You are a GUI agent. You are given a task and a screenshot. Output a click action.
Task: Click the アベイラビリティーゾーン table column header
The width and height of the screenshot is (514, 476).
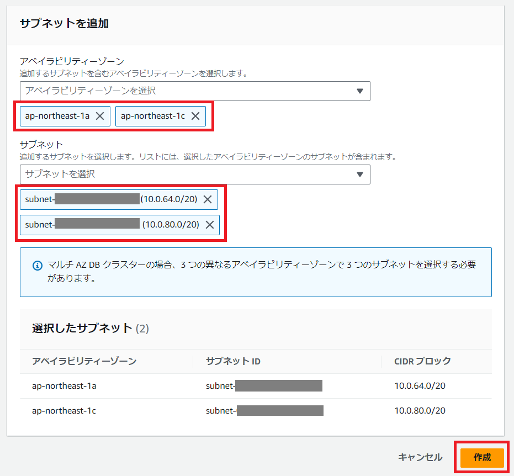84,361
